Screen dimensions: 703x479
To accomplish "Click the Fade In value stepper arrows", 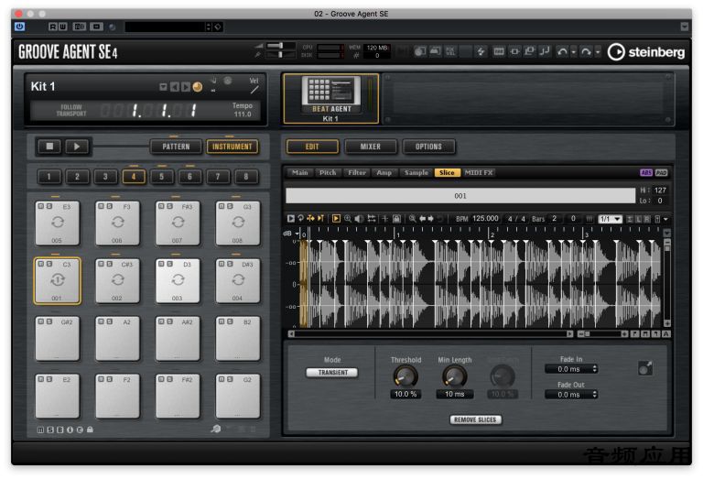I will pos(594,369).
